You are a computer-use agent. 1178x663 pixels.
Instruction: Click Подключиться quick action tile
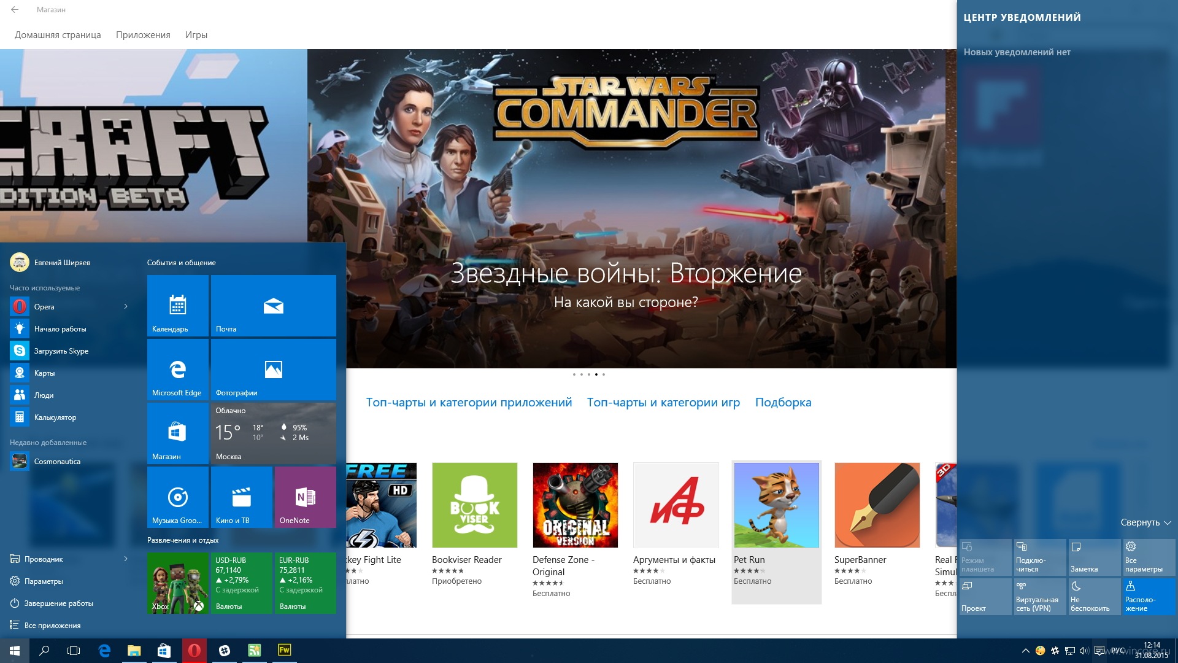tap(1040, 557)
